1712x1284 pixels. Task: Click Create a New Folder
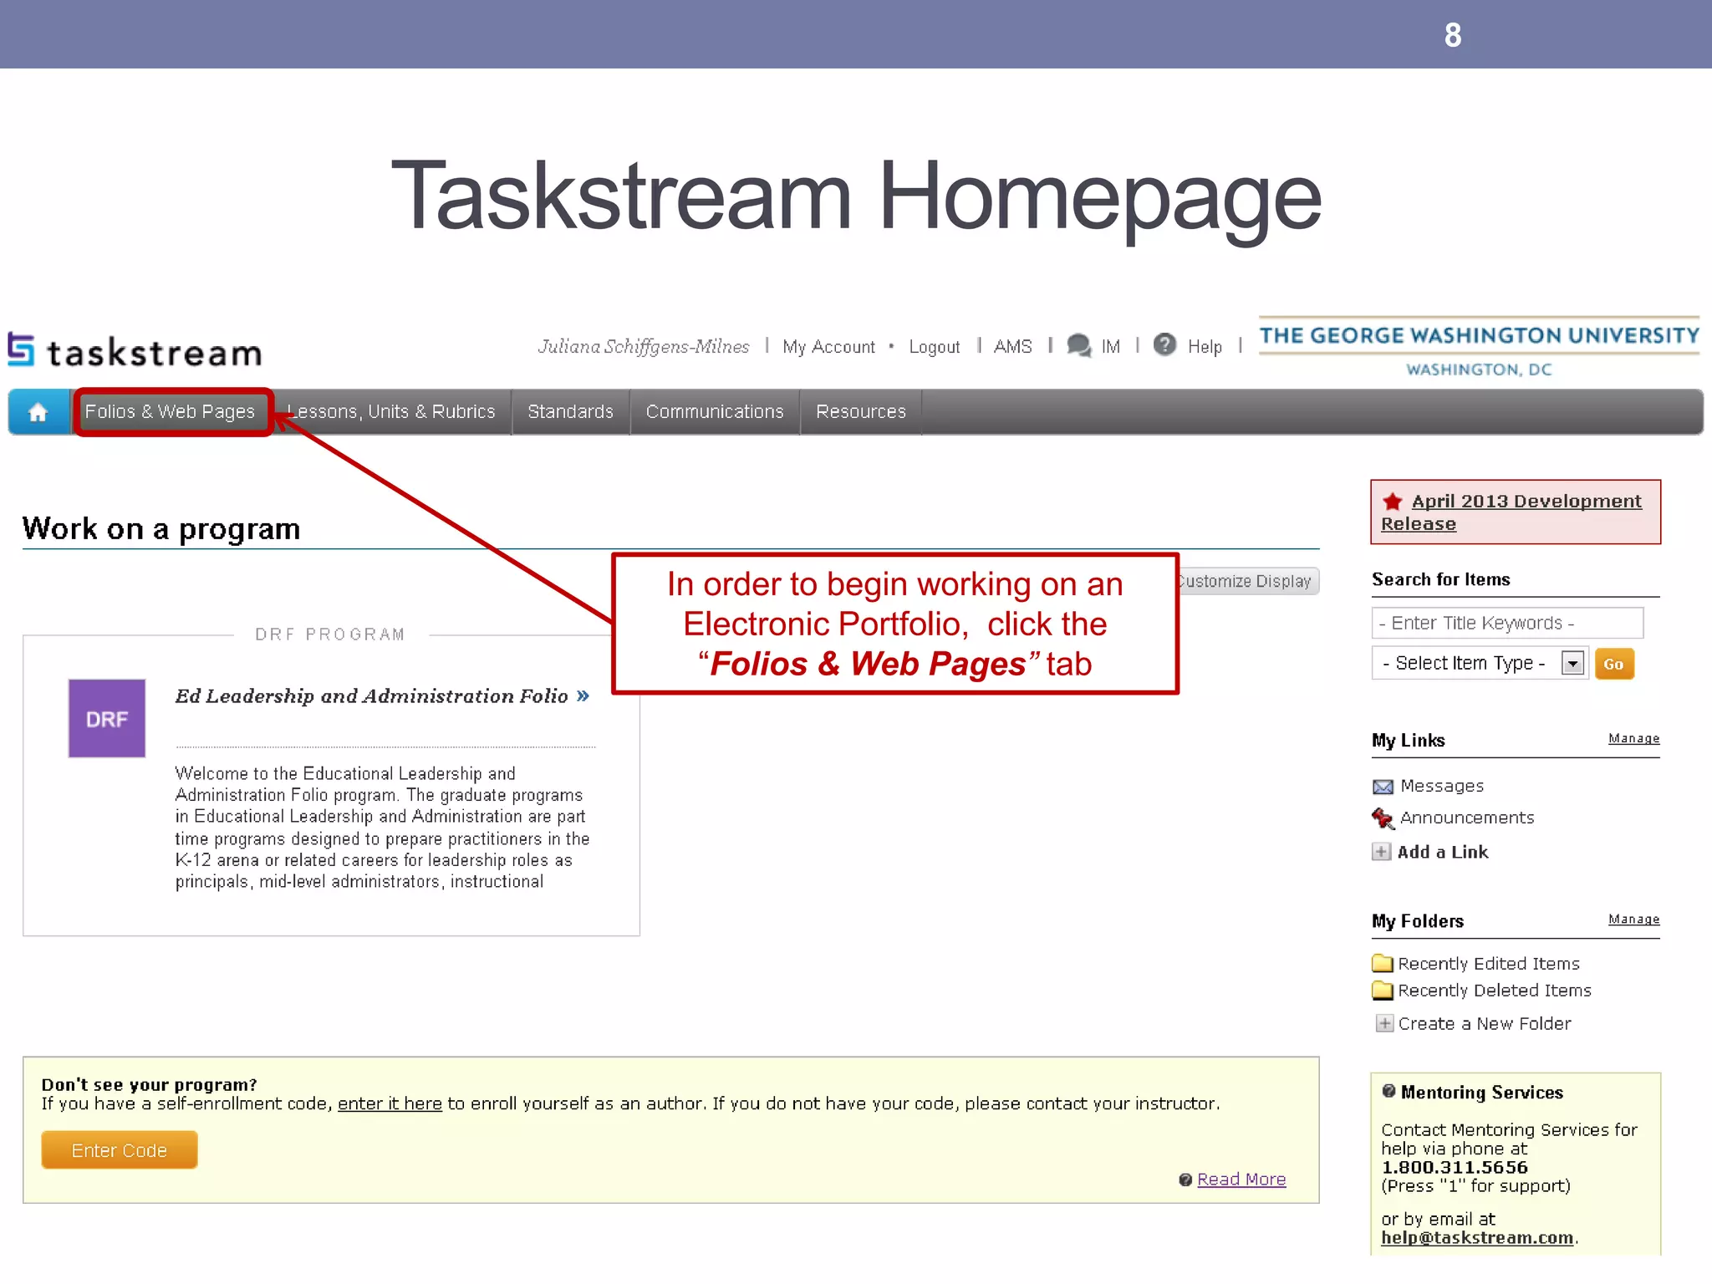pyautogui.click(x=1485, y=1023)
